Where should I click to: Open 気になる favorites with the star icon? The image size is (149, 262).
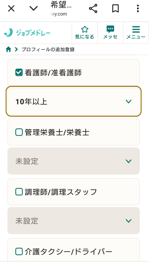(84, 29)
